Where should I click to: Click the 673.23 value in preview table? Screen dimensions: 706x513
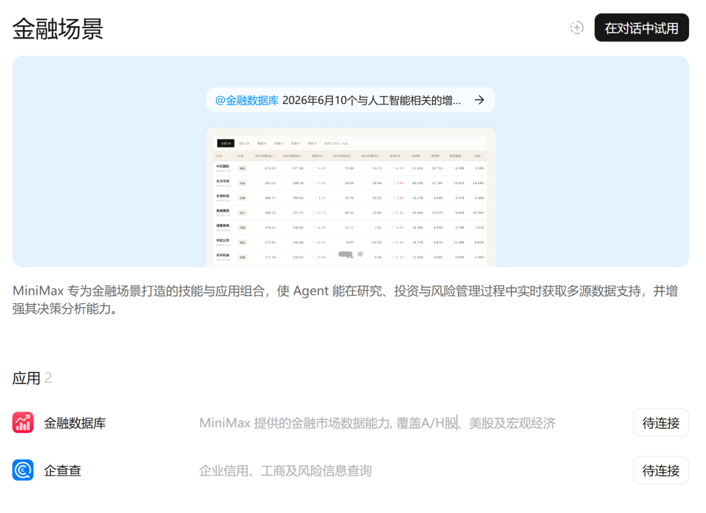pyautogui.click(x=270, y=169)
